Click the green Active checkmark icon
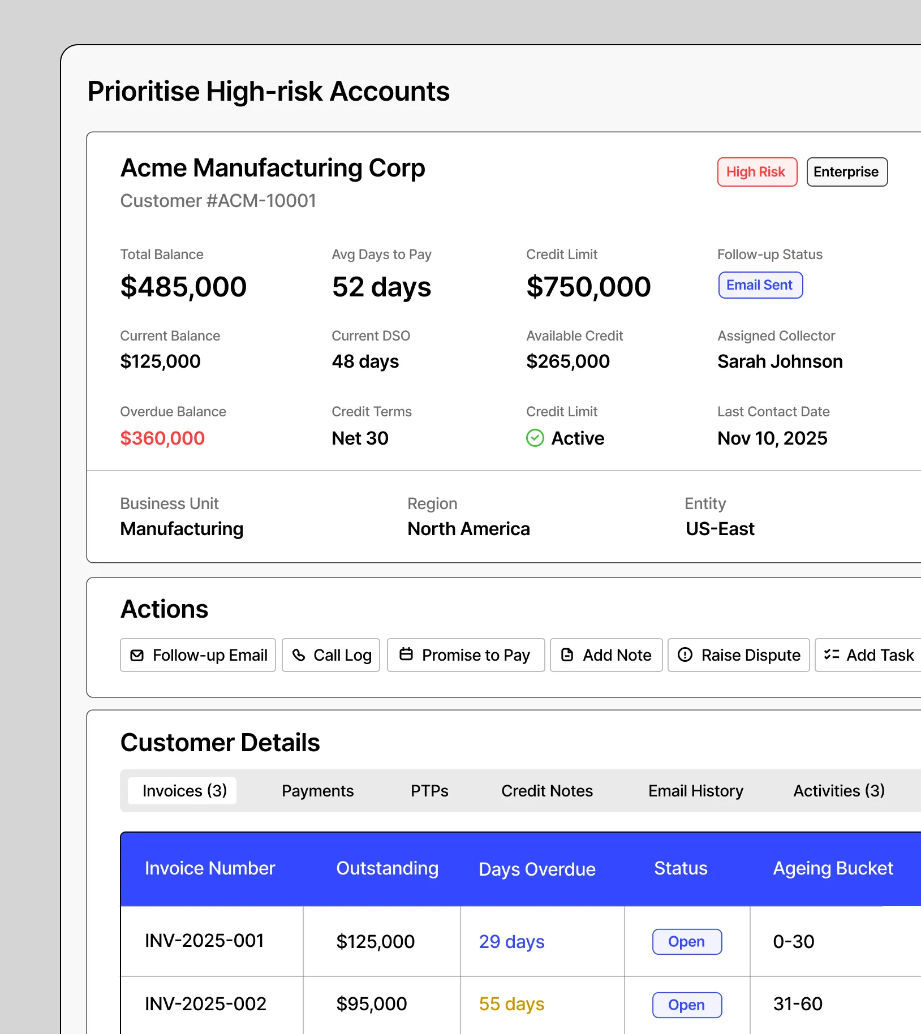Viewport: 921px width, 1034px height. pyautogui.click(x=535, y=438)
